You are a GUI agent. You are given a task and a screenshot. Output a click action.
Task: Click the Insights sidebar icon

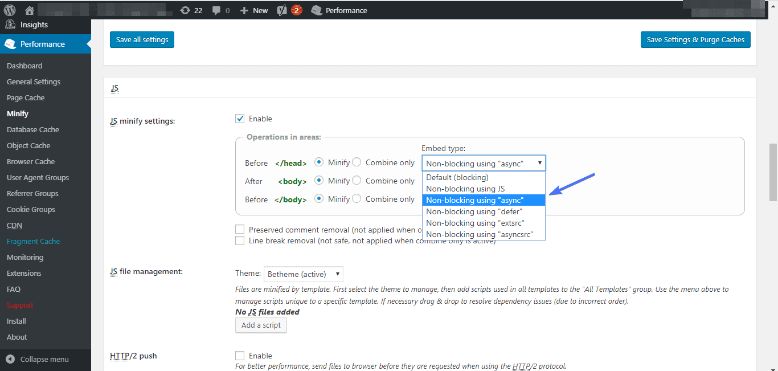10,25
